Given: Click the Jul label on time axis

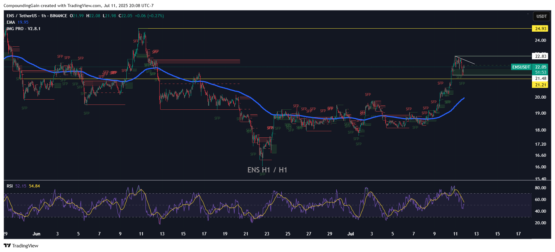Looking at the screenshot, I should click(351, 234).
